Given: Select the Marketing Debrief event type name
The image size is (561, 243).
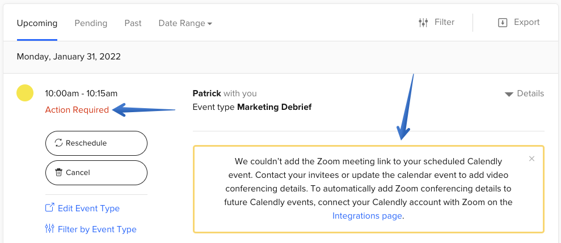Looking at the screenshot, I should tap(274, 107).
